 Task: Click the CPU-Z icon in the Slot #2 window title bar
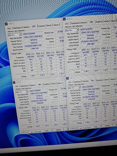point(64,19)
